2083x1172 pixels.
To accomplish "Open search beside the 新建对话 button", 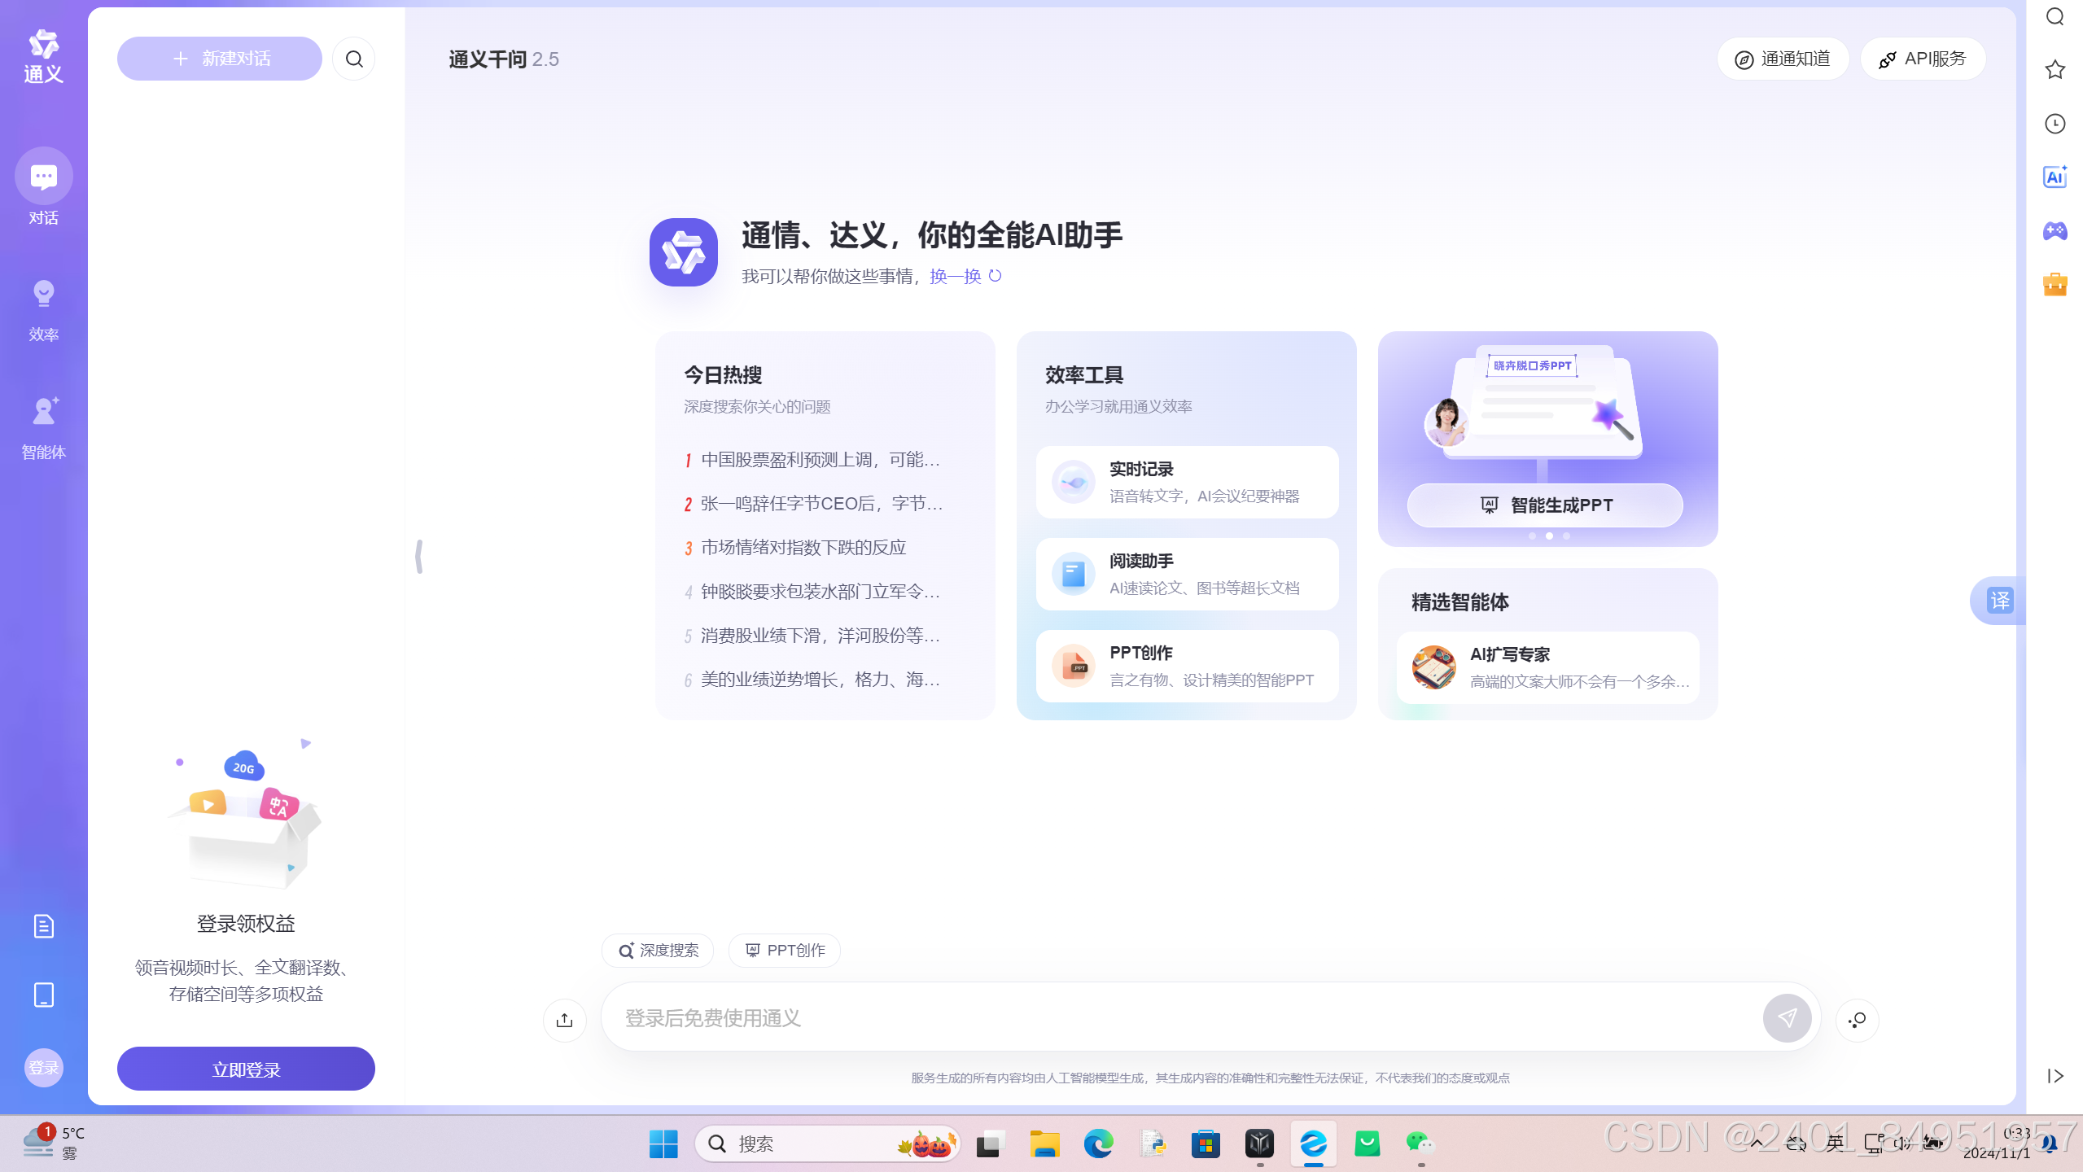I will pyautogui.click(x=353, y=58).
